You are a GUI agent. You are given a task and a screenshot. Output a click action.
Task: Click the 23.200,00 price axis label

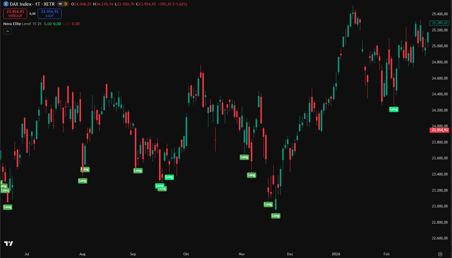[x=440, y=190]
